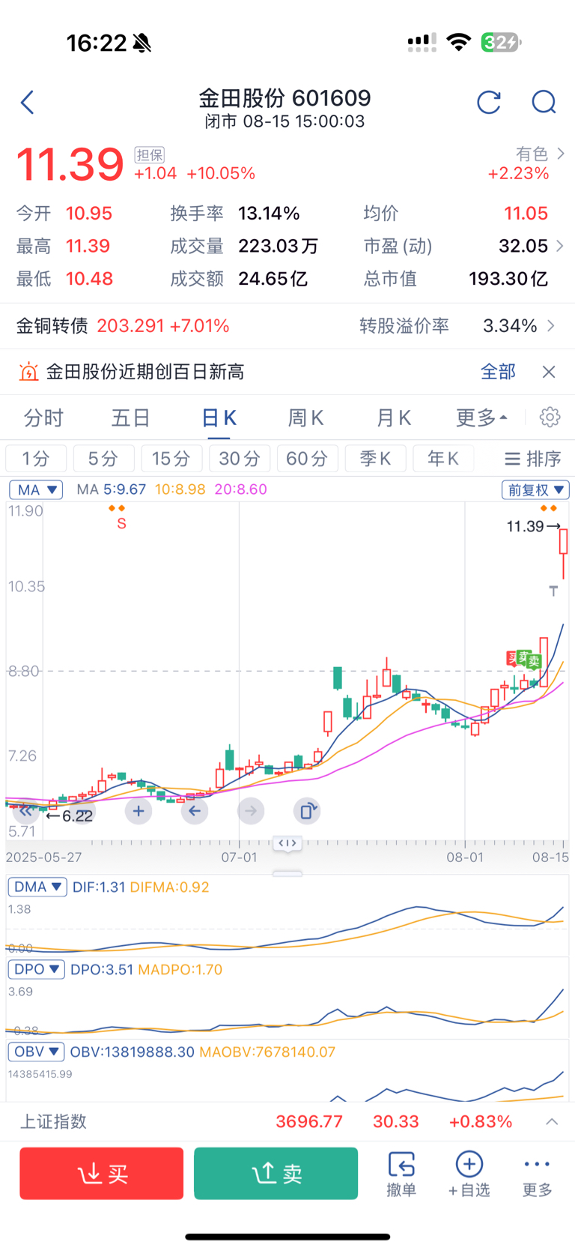Image resolution: width=575 pixels, height=1251 pixels.
Task: Tap the alarm alert icon in banner
Action: pos(28,372)
